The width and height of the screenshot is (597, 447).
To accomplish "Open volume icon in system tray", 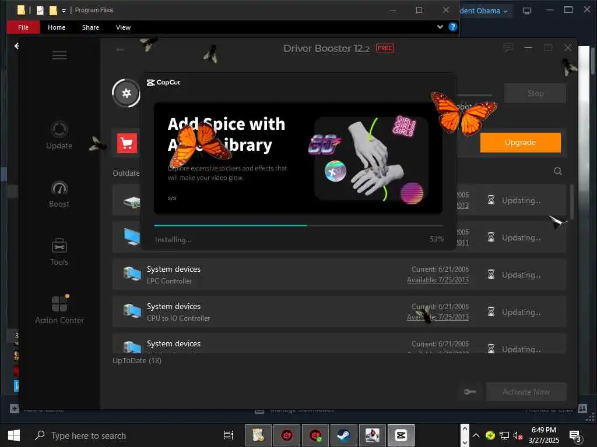I will pyautogui.click(x=518, y=435).
